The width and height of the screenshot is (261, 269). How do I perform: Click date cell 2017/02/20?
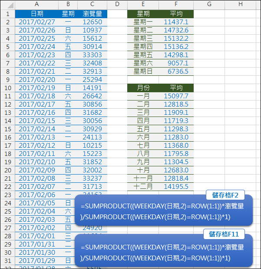point(37,80)
